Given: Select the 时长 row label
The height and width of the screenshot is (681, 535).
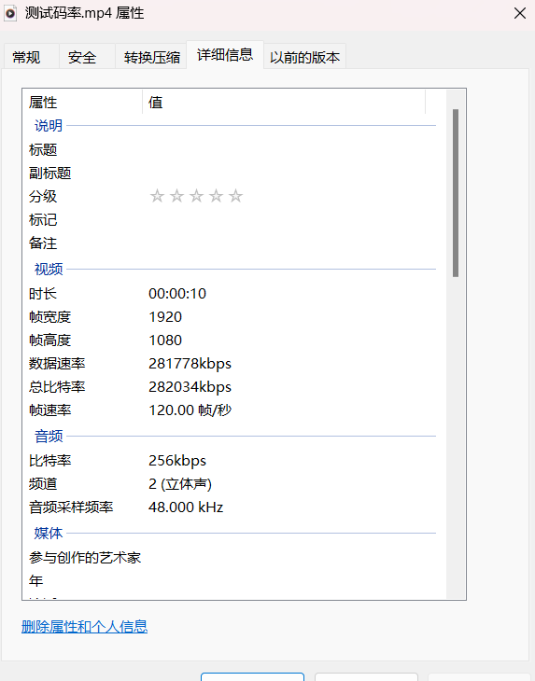Looking at the screenshot, I should coord(43,294).
